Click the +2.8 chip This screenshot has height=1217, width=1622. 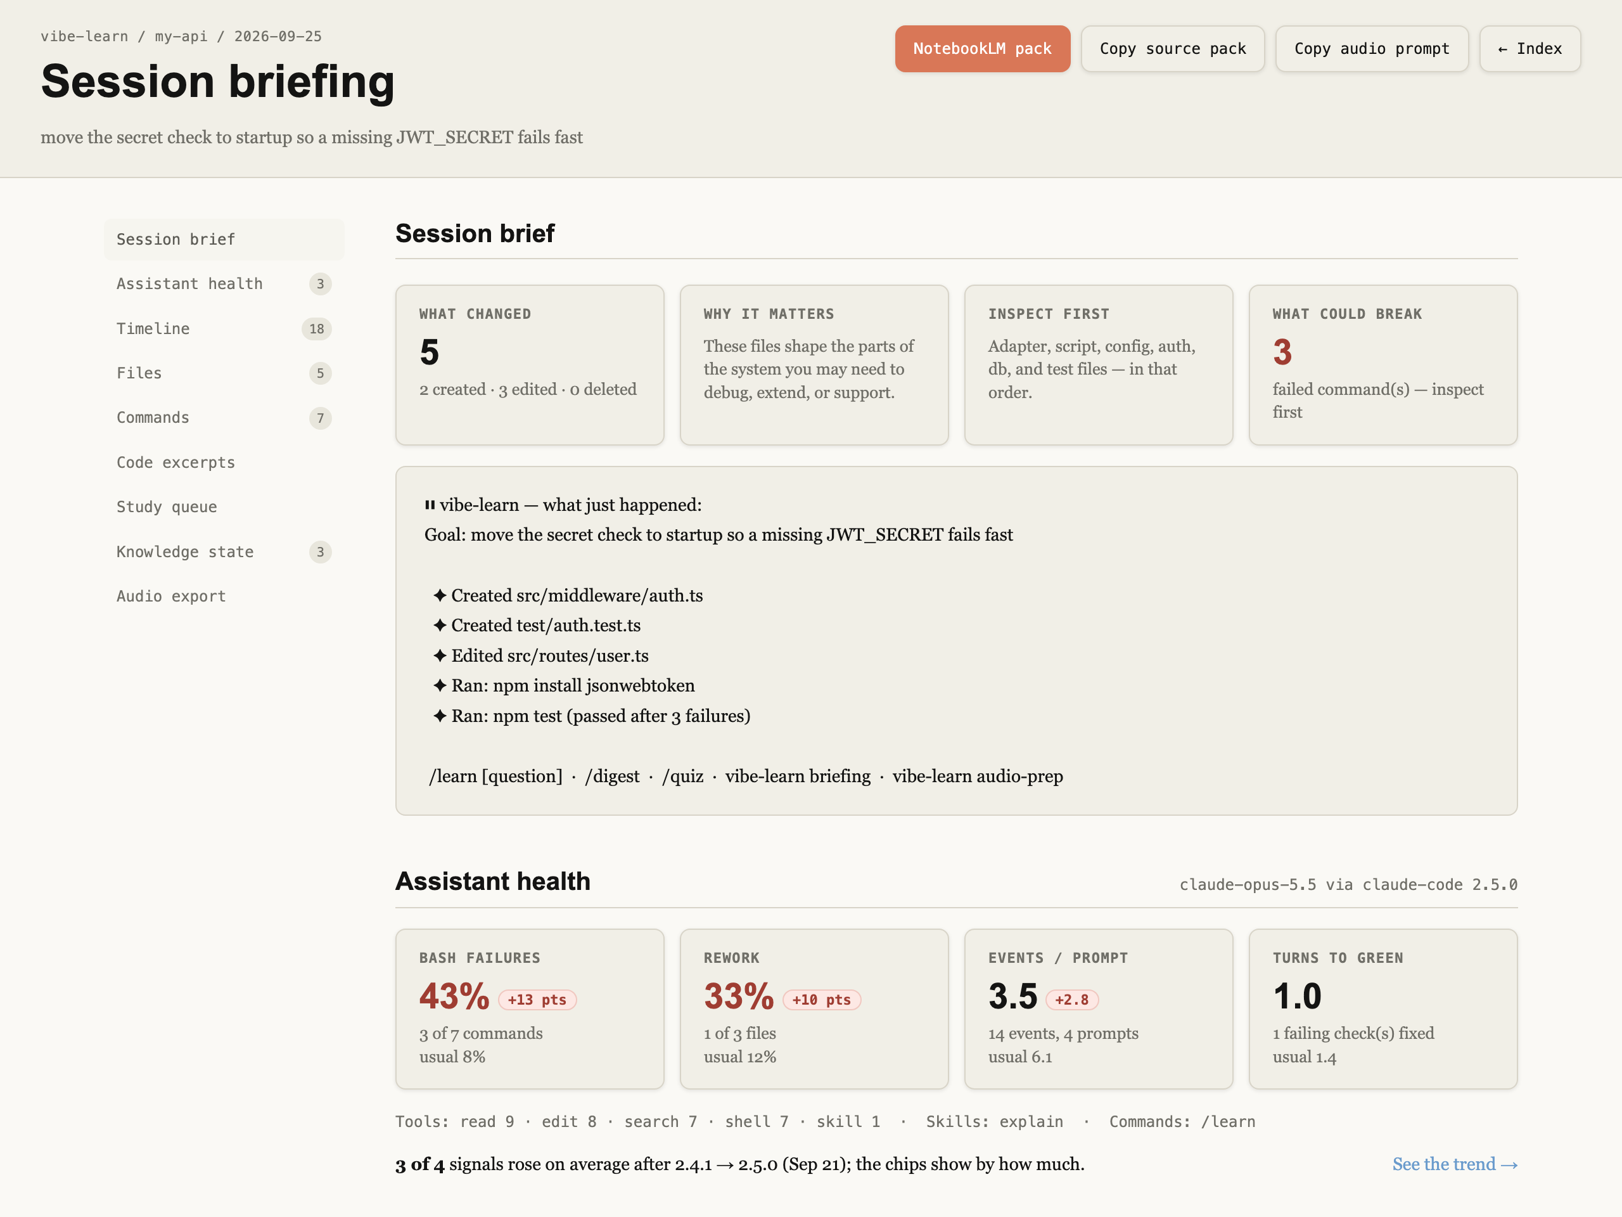click(1071, 999)
